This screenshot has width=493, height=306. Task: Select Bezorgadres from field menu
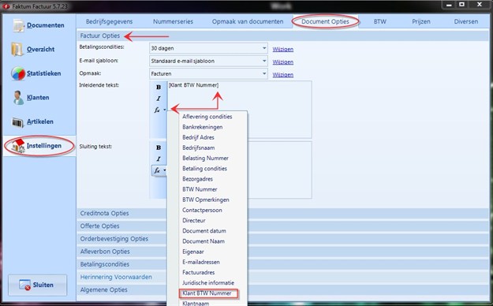[x=197, y=179]
